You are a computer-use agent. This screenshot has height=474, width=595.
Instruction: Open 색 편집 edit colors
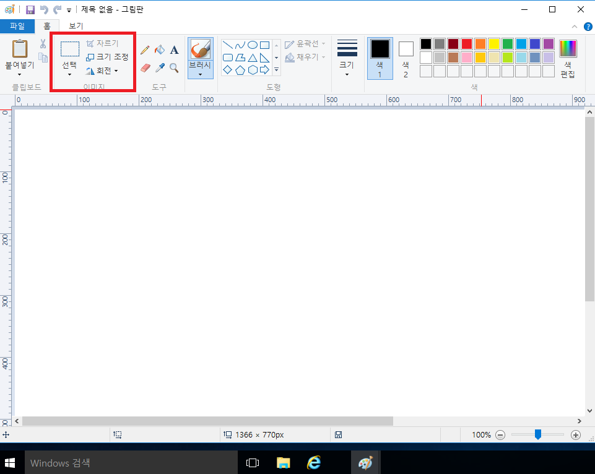pos(568,58)
